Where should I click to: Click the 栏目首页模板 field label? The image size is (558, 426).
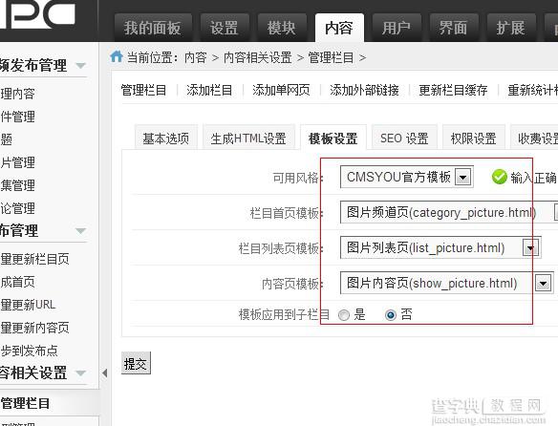tap(287, 213)
